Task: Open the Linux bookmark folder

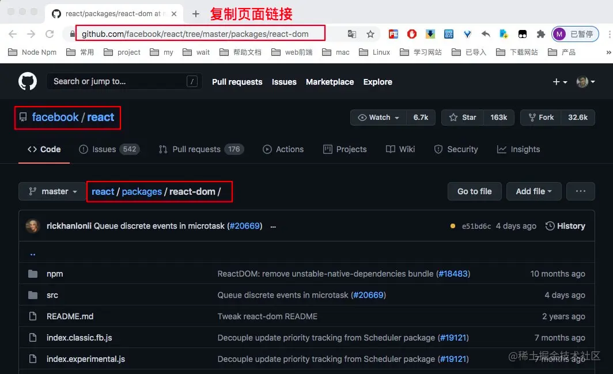Action: pos(374,52)
